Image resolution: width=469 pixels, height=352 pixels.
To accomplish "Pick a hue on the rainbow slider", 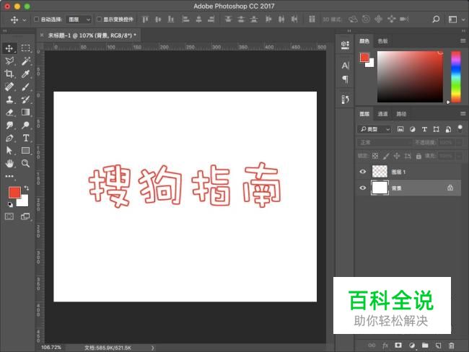I will coord(456,76).
